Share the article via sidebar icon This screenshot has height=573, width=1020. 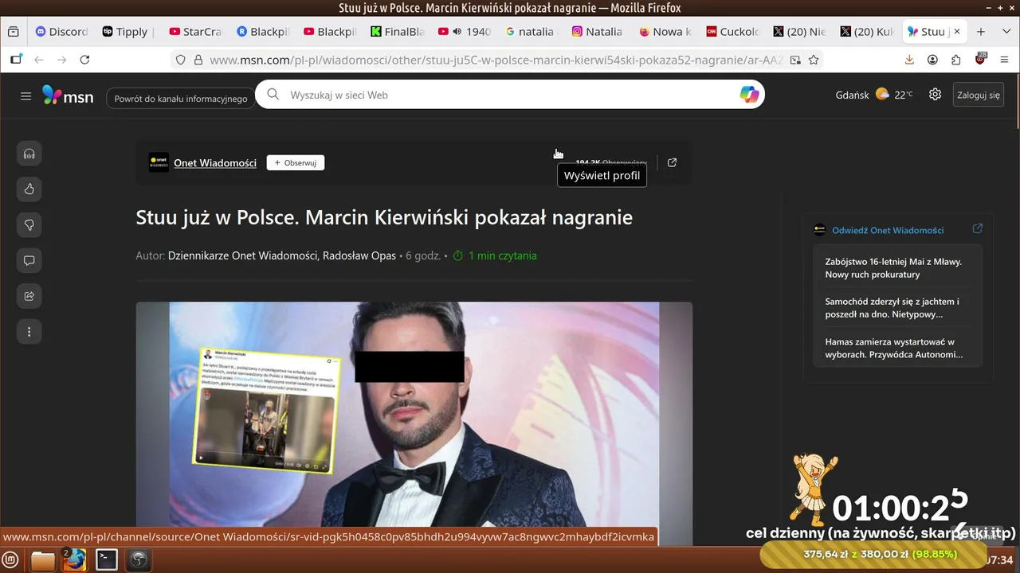tap(29, 296)
